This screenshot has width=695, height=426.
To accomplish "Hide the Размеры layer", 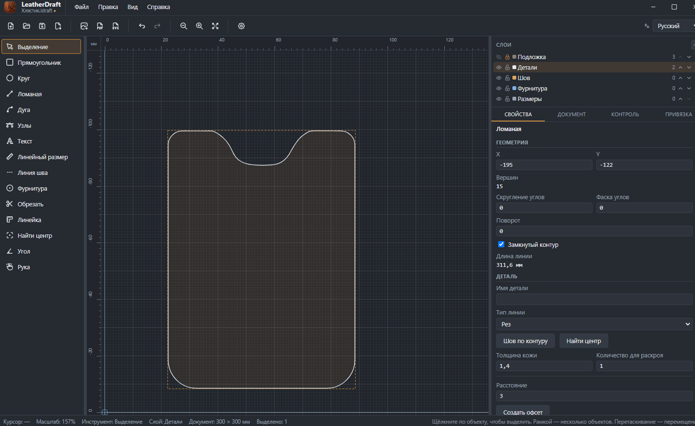I will point(499,99).
